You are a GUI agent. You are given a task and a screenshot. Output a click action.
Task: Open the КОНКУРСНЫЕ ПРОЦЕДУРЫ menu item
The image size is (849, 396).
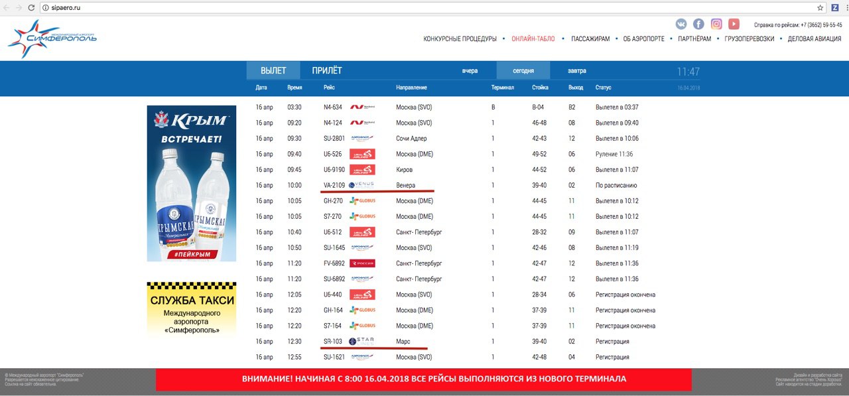pyautogui.click(x=460, y=39)
